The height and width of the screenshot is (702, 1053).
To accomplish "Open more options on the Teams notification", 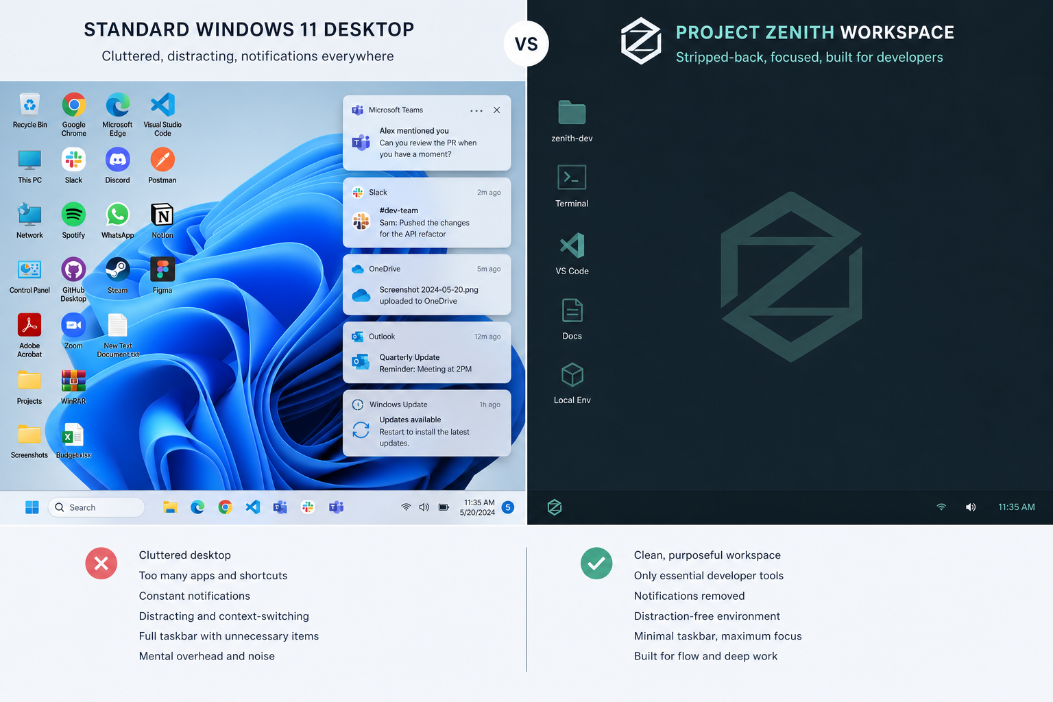I will coord(476,110).
